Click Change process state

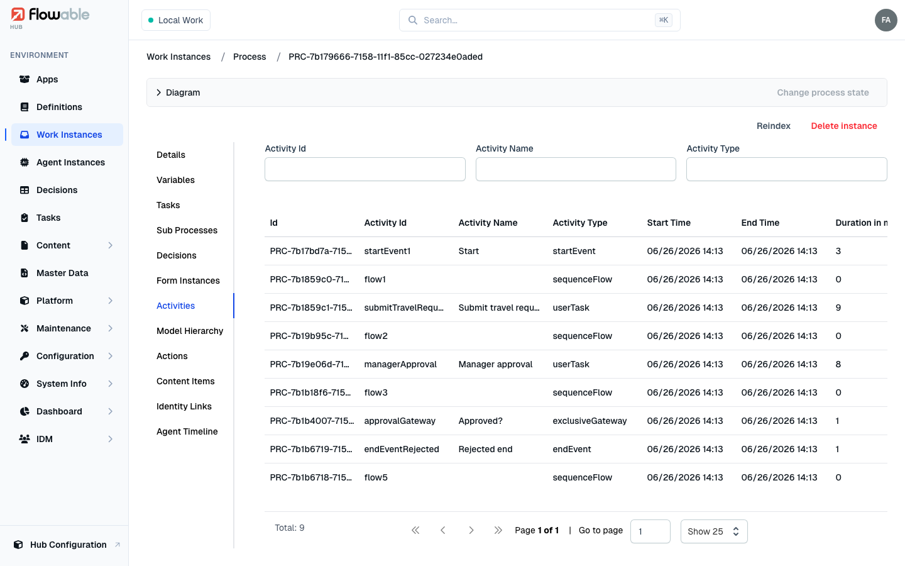[x=823, y=92]
